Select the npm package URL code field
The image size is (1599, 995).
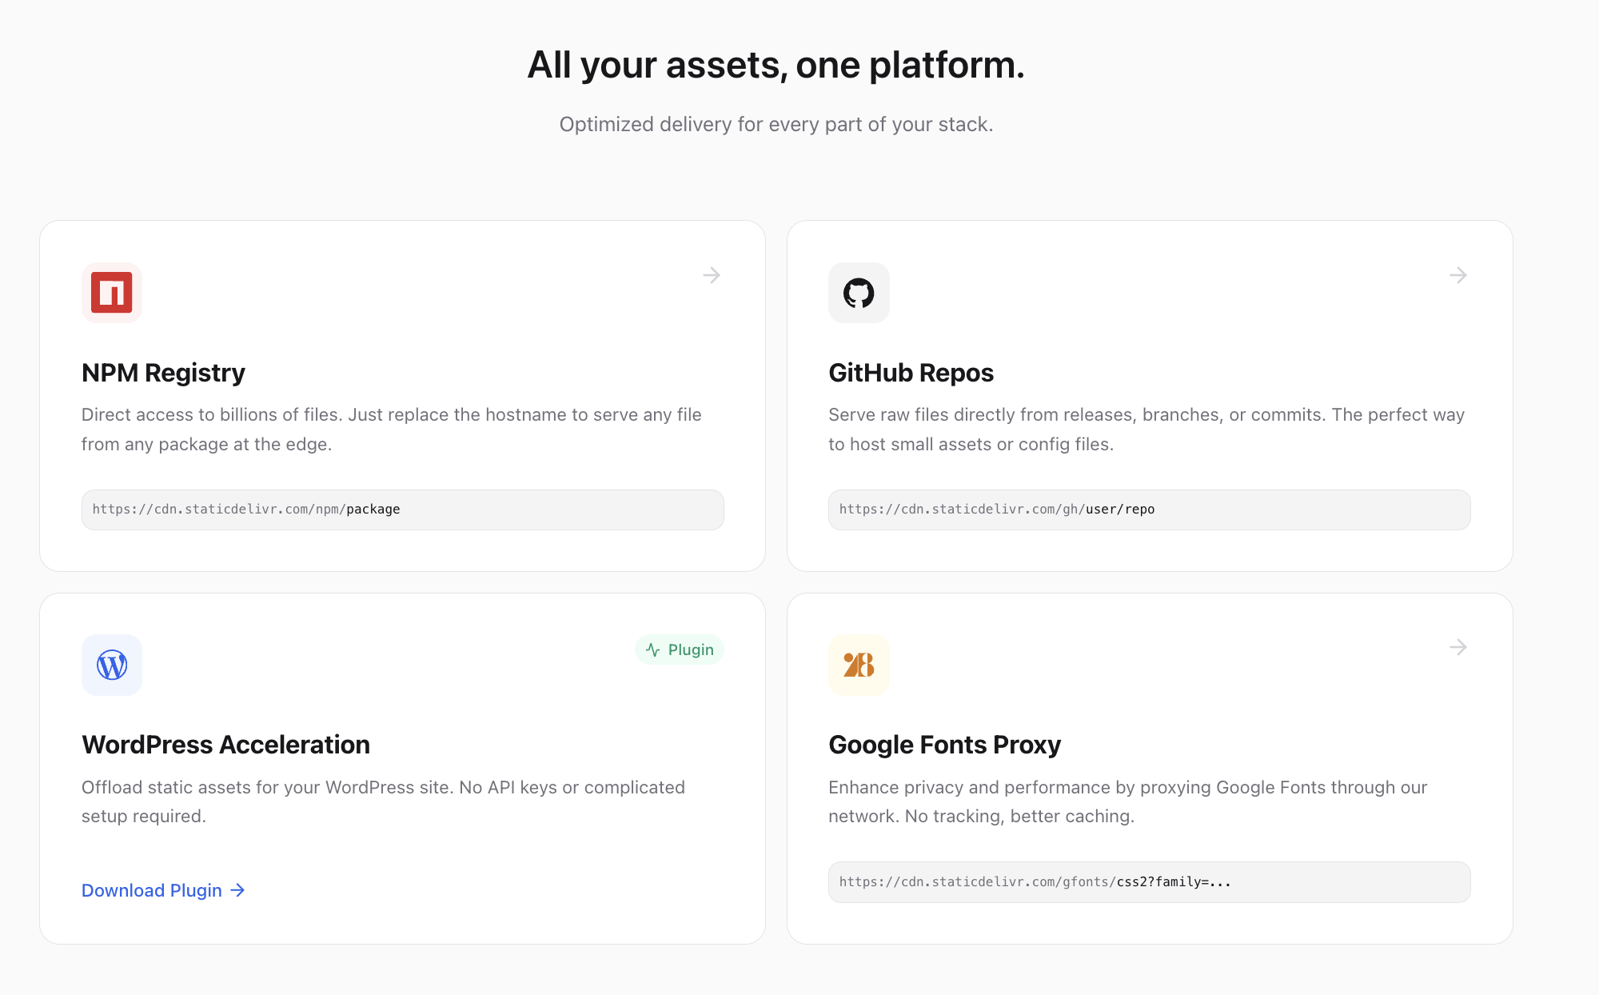point(402,509)
